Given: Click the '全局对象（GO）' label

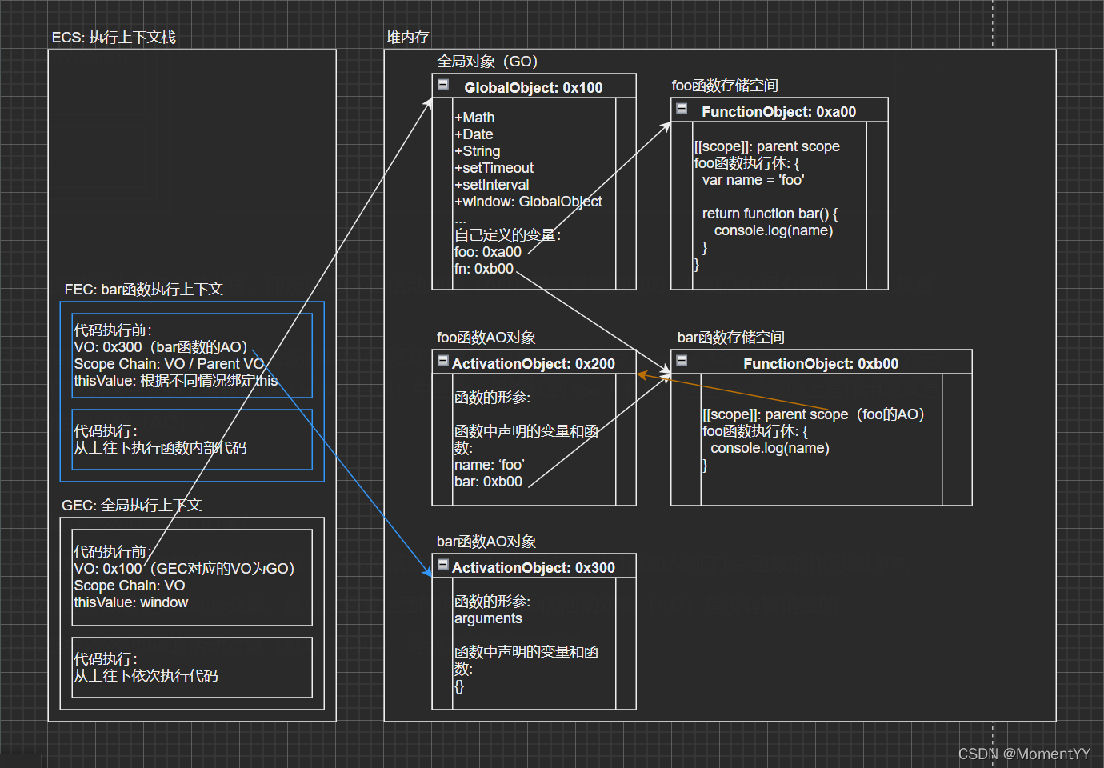Looking at the screenshot, I should 487,62.
